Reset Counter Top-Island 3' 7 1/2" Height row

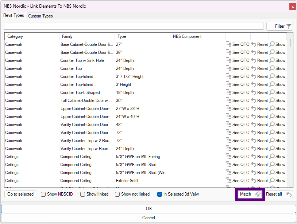click(x=259, y=76)
